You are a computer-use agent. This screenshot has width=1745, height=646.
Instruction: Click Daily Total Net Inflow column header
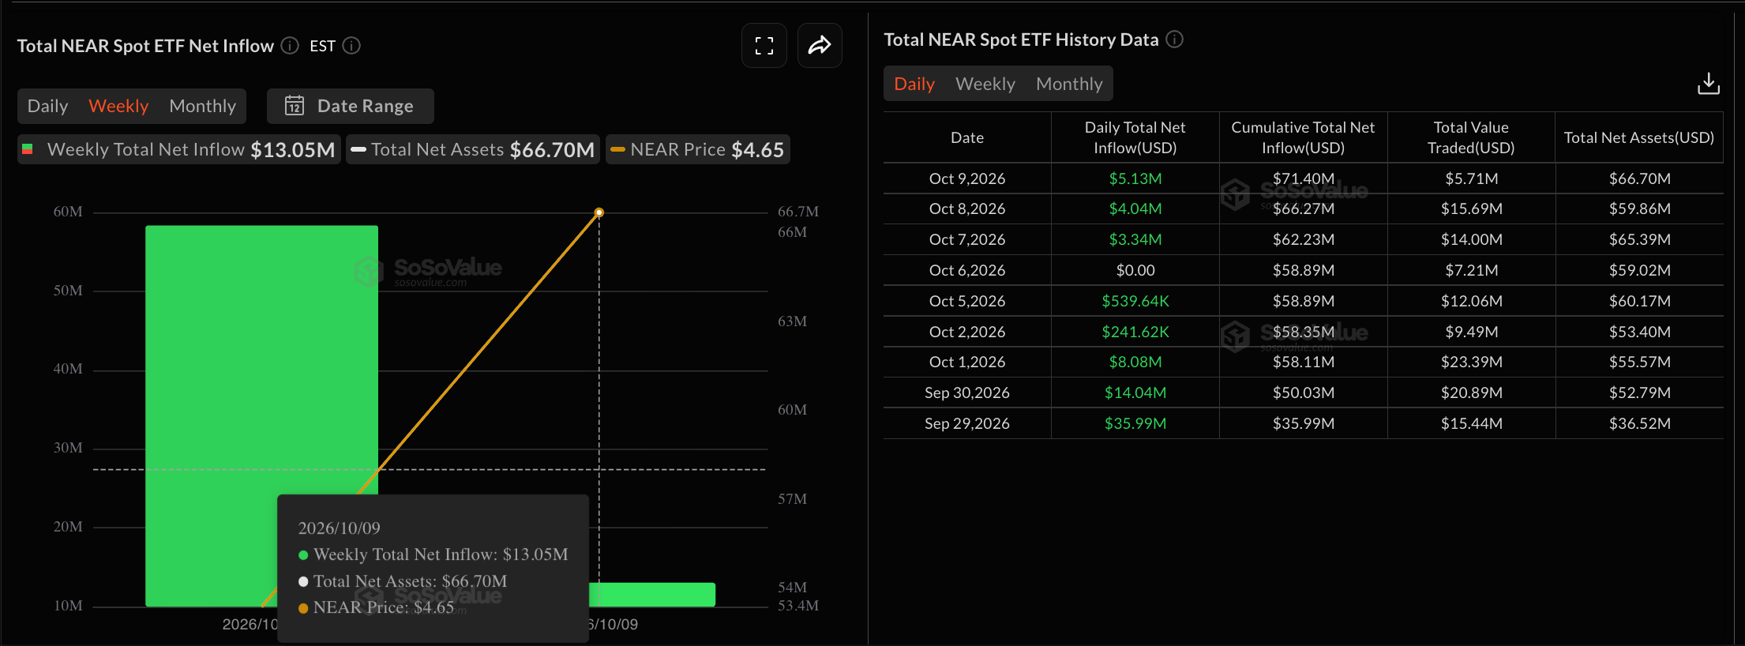1135,137
